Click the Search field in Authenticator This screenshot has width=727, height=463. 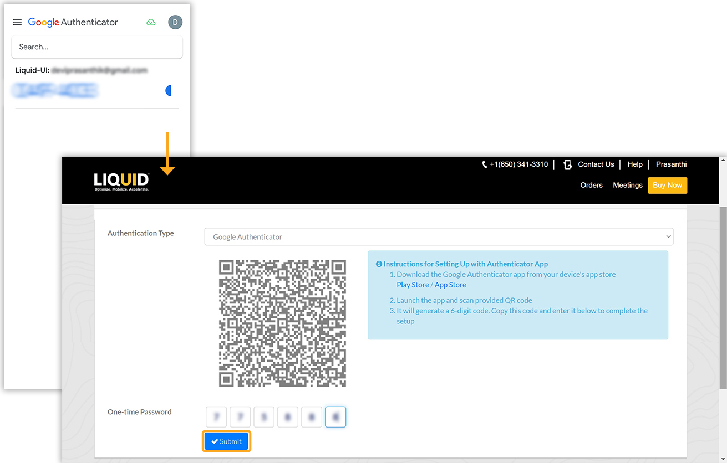click(97, 47)
